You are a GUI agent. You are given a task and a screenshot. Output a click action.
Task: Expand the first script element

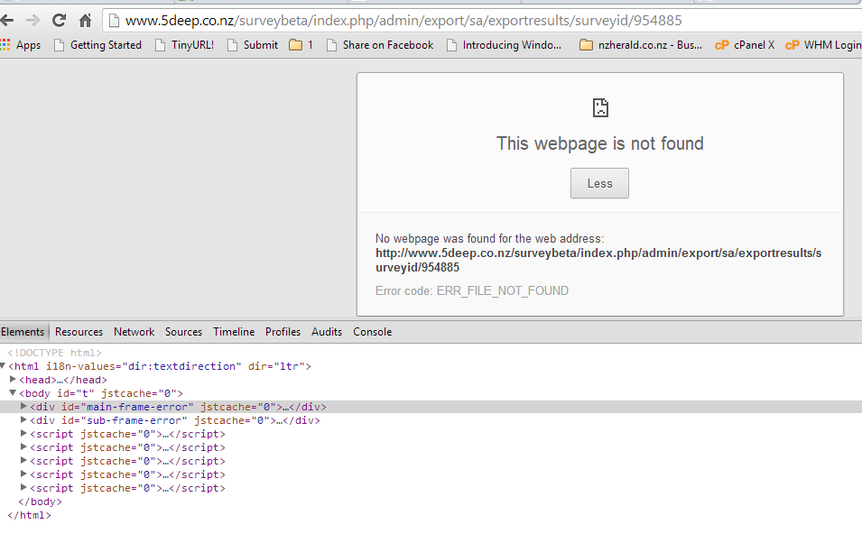[x=24, y=434]
